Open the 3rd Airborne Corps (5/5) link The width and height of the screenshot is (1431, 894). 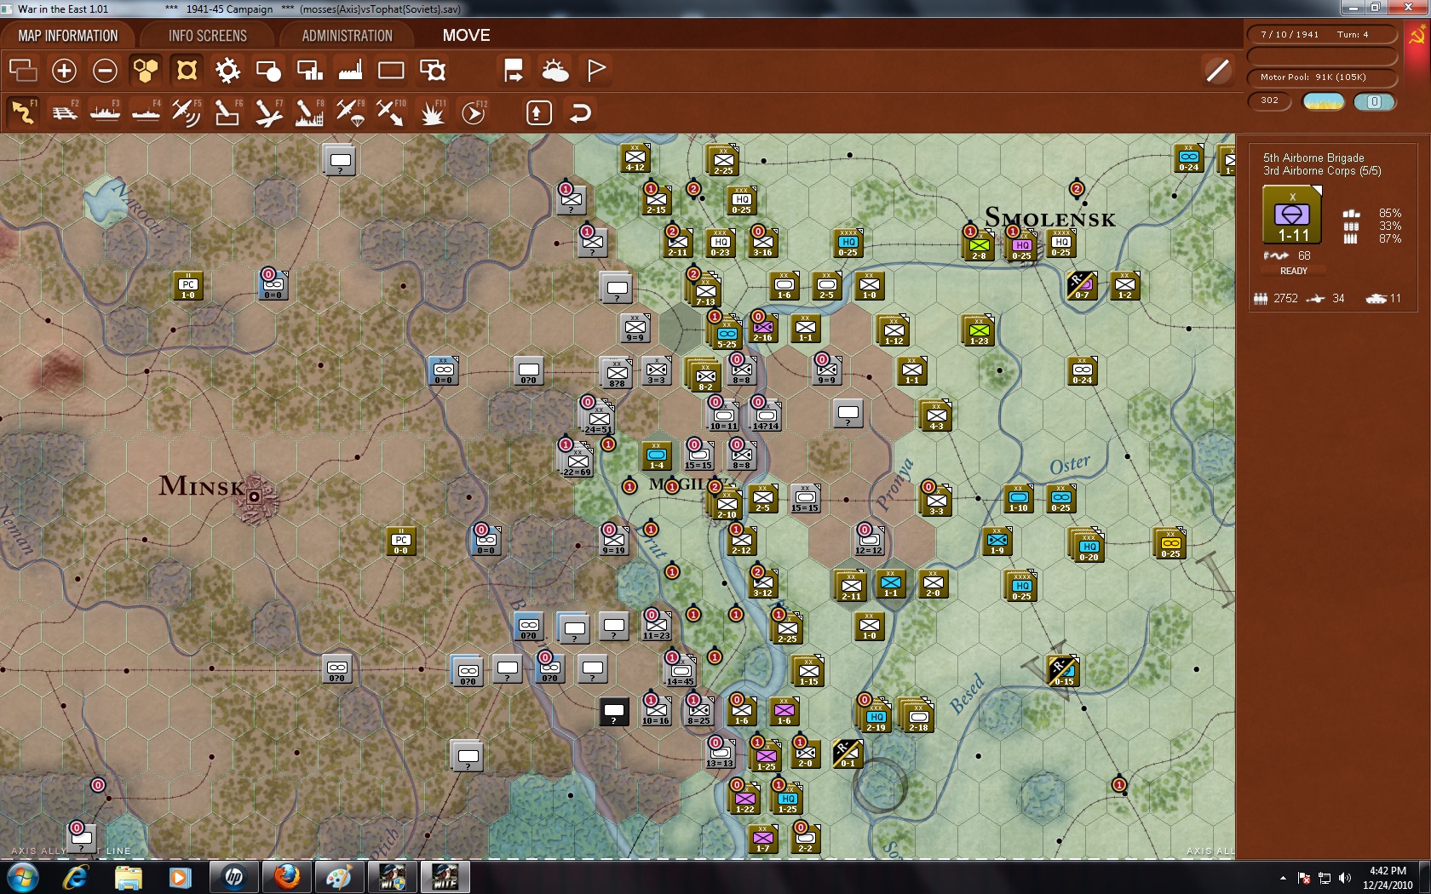[1322, 171]
